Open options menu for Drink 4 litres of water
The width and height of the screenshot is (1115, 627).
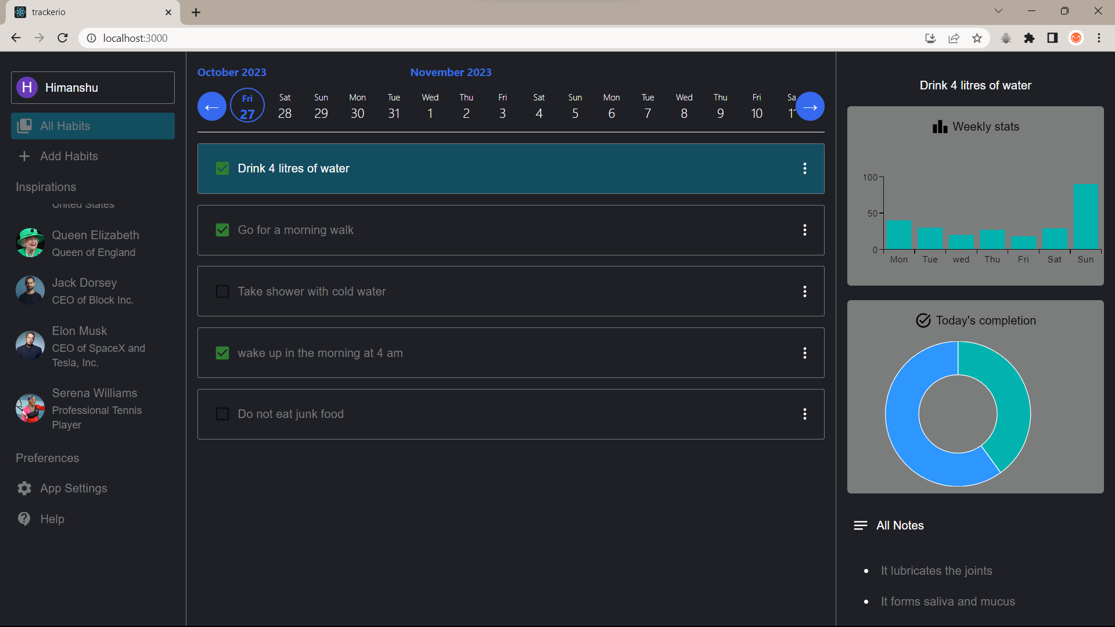[x=804, y=168]
